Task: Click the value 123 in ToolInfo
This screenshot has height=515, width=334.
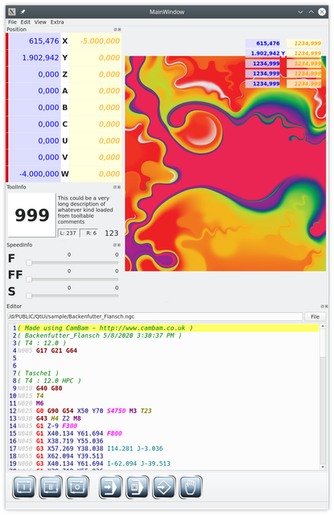Action: click(111, 233)
